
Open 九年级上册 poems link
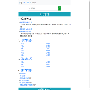click(22, 67)
